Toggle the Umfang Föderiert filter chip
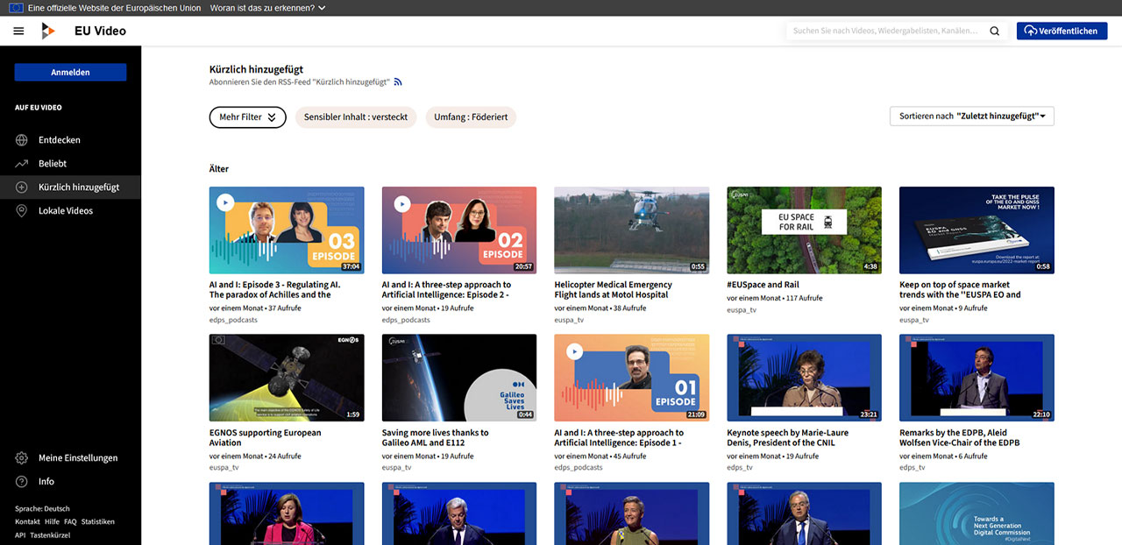This screenshot has width=1122, height=545. [x=471, y=117]
